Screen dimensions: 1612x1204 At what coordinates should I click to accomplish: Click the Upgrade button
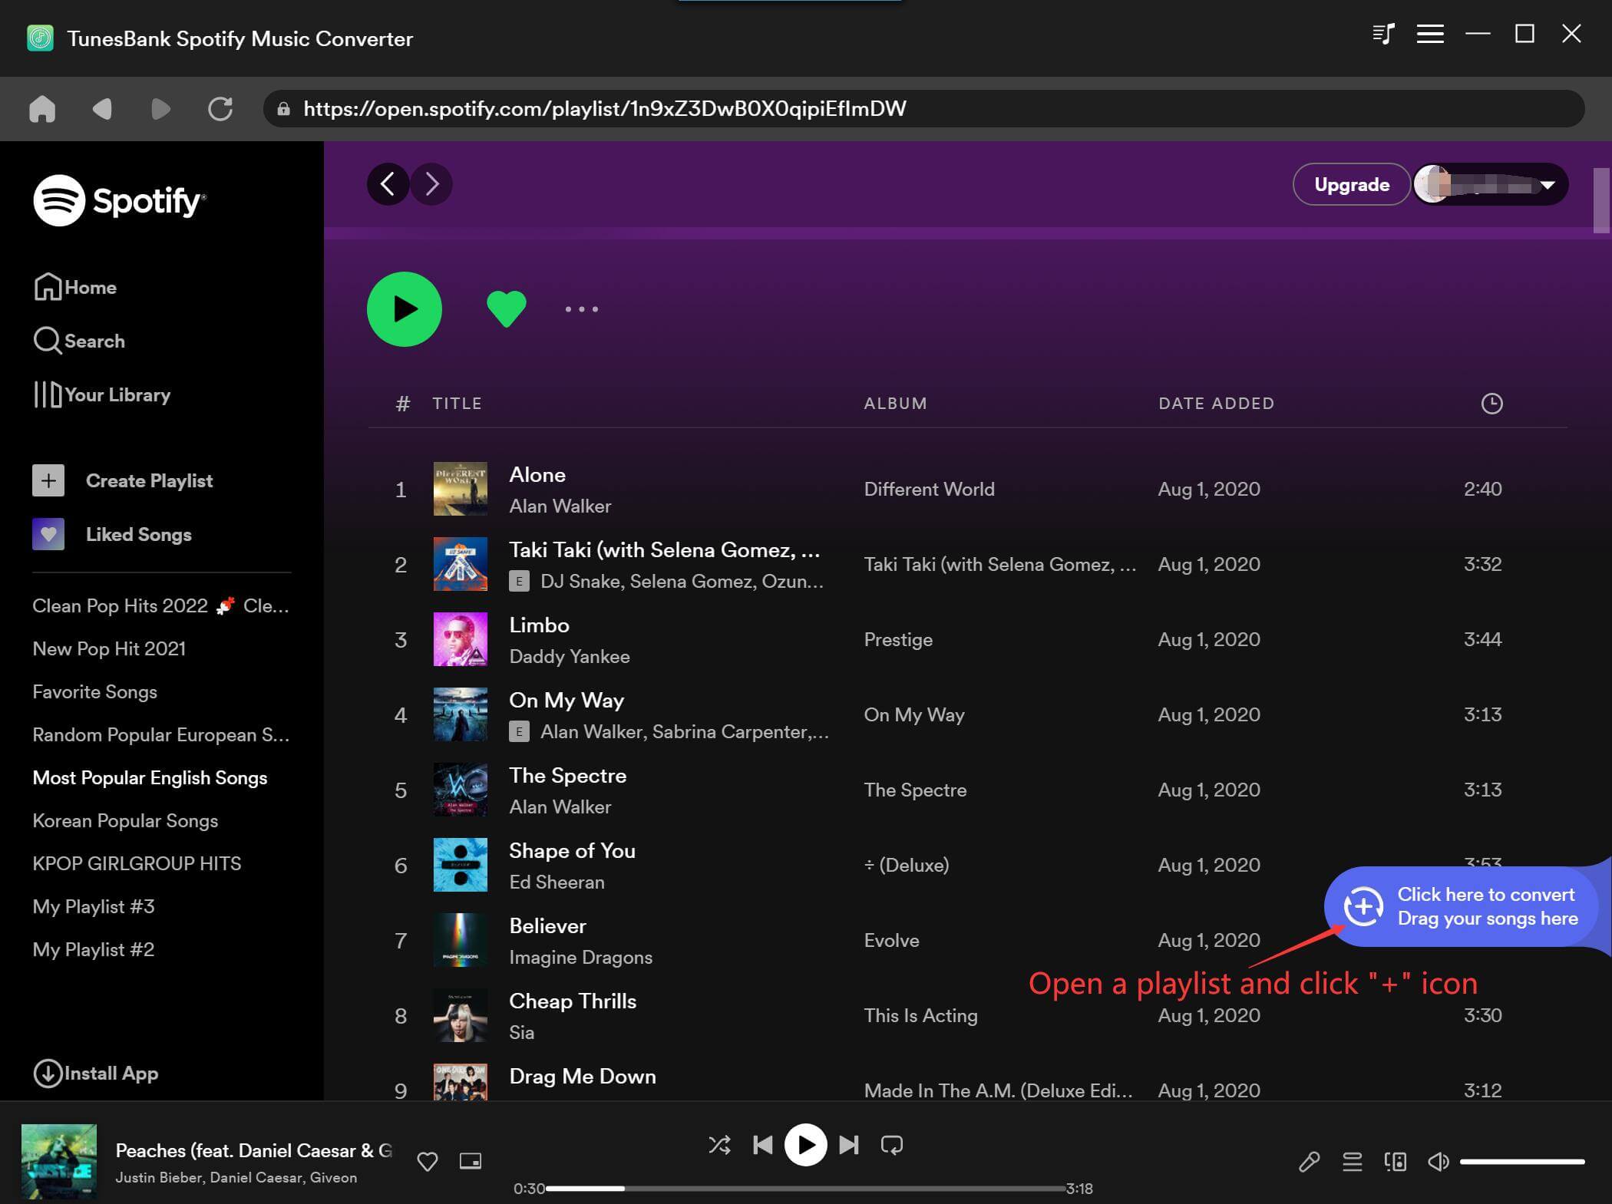[1351, 183]
